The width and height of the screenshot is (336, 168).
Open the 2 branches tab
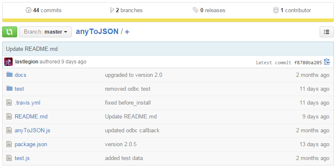[126, 10]
